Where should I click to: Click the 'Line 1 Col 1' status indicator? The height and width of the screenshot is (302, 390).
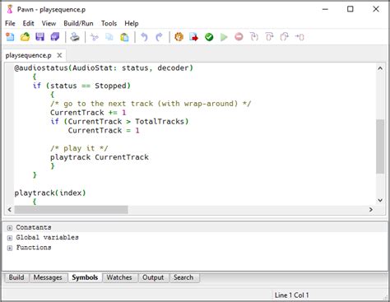(291, 295)
